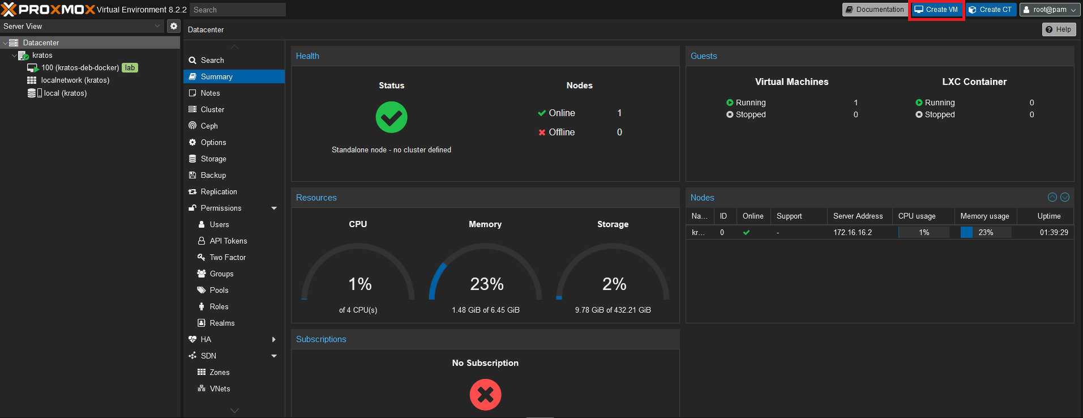1083x418 pixels.
Task: Click the lab tag on VM 100
Action: (x=130, y=68)
